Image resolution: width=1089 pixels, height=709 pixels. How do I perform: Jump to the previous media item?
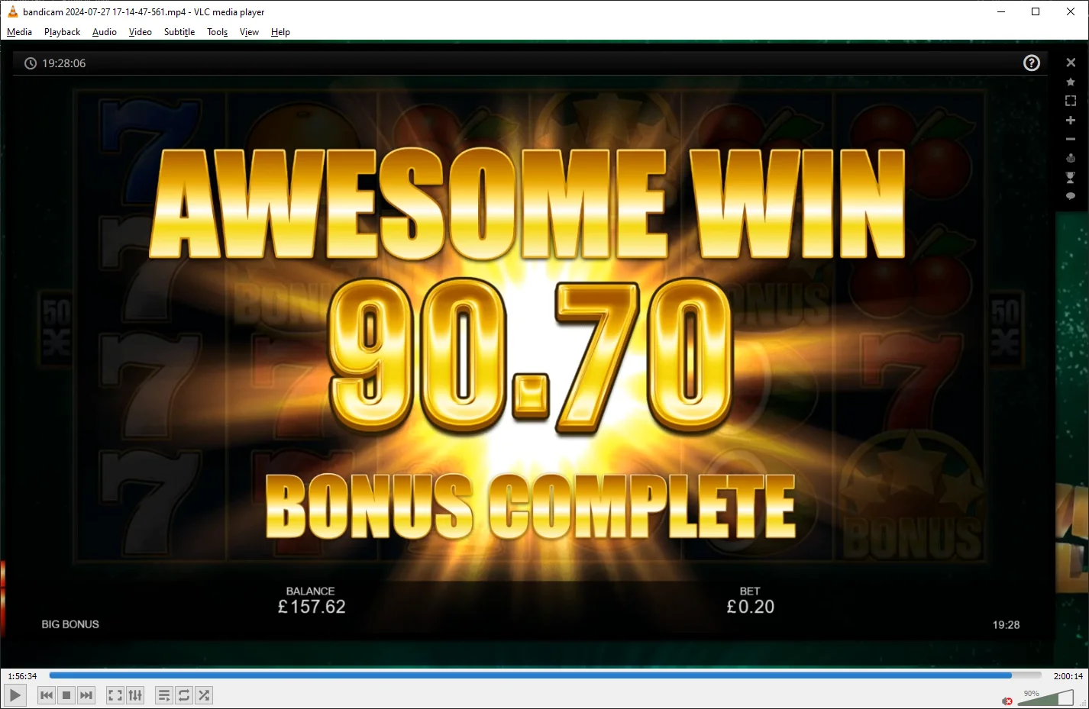click(47, 695)
